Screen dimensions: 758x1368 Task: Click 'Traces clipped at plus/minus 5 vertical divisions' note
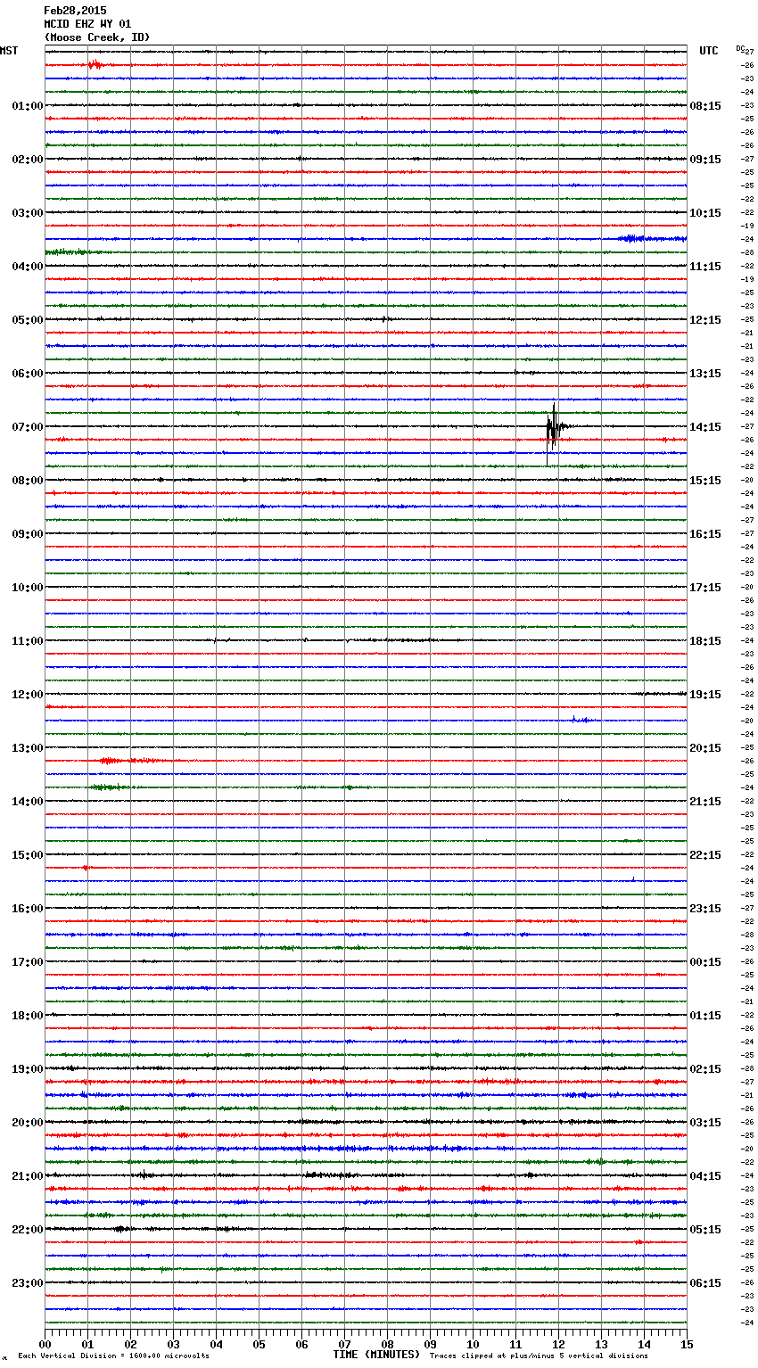click(539, 1356)
